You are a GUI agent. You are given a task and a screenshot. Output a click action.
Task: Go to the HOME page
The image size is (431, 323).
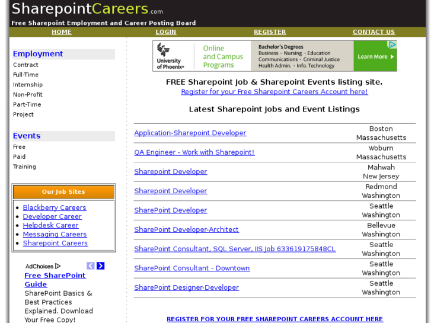tap(62, 32)
